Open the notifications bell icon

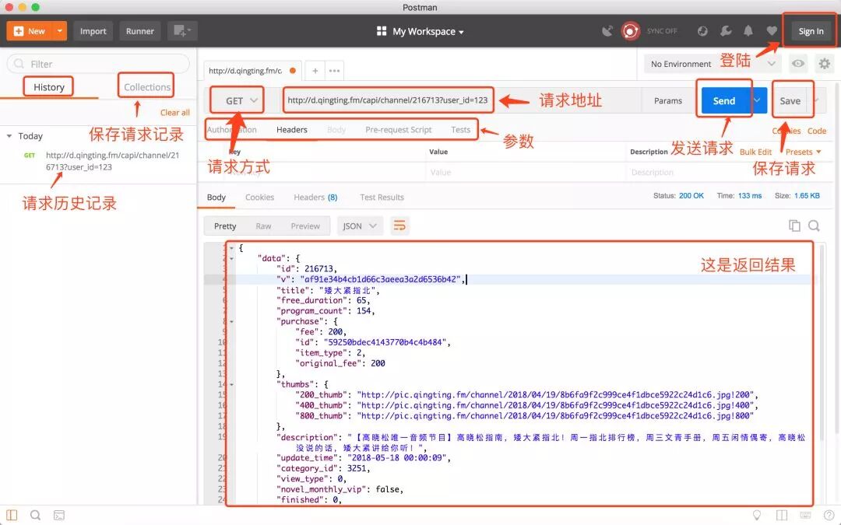click(x=748, y=31)
